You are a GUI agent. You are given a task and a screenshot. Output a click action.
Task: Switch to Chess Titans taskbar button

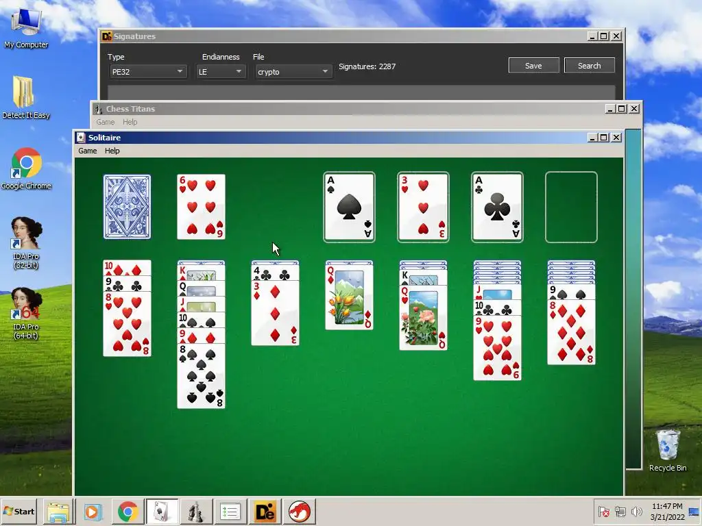tap(195, 512)
